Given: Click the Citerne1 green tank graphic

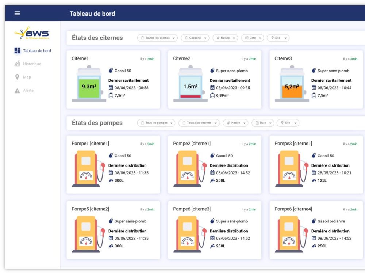Looking at the screenshot, I should [89, 84].
